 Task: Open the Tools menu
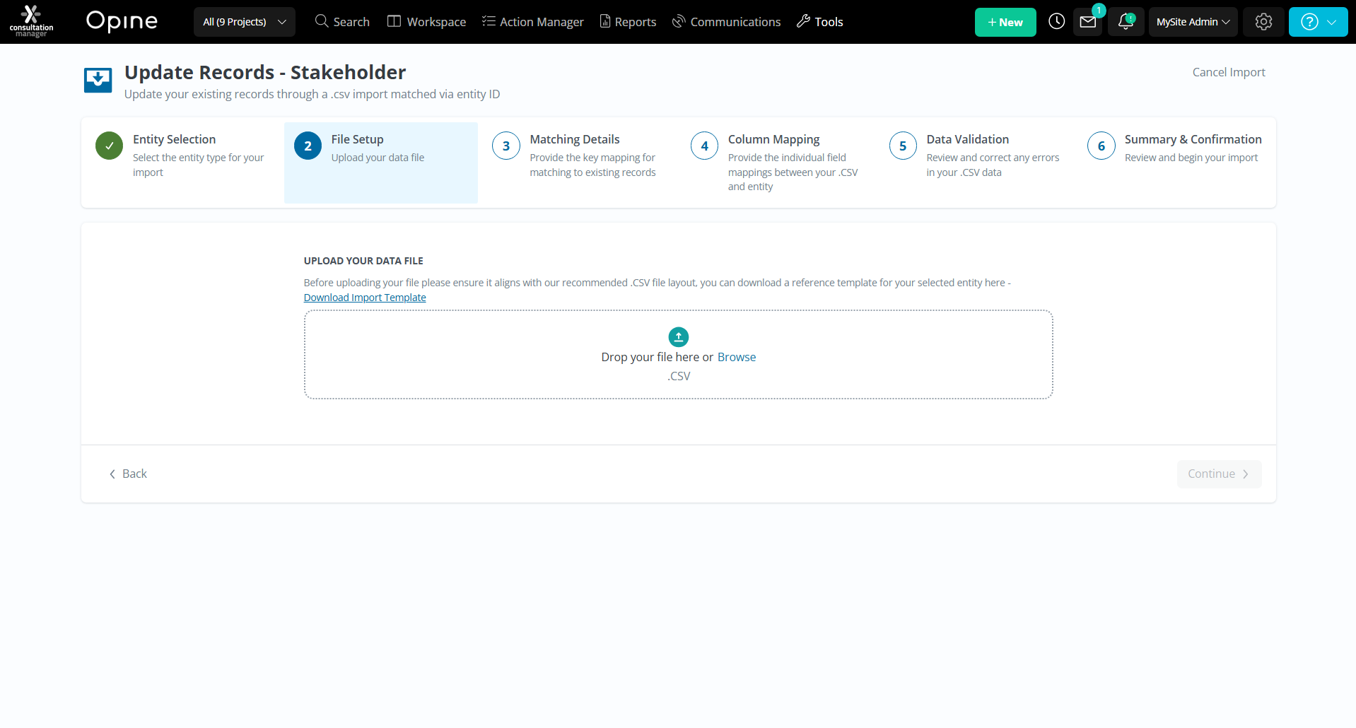tap(820, 22)
